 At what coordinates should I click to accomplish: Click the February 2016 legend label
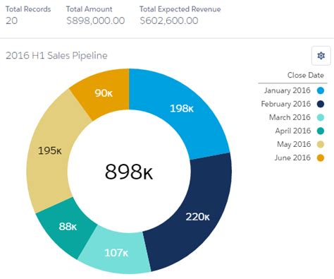[286, 104]
